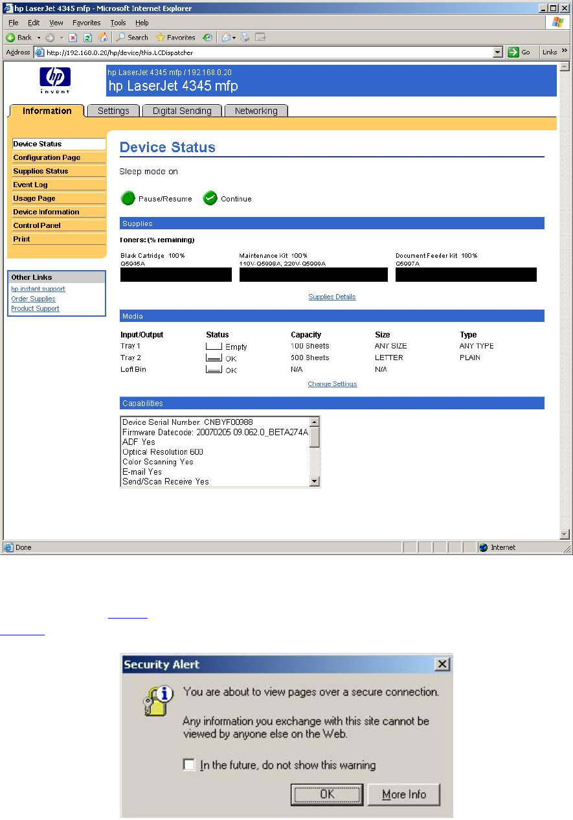Switch to the Digital Sending tab
The image size is (573, 820).
click(x=182, y=111)
